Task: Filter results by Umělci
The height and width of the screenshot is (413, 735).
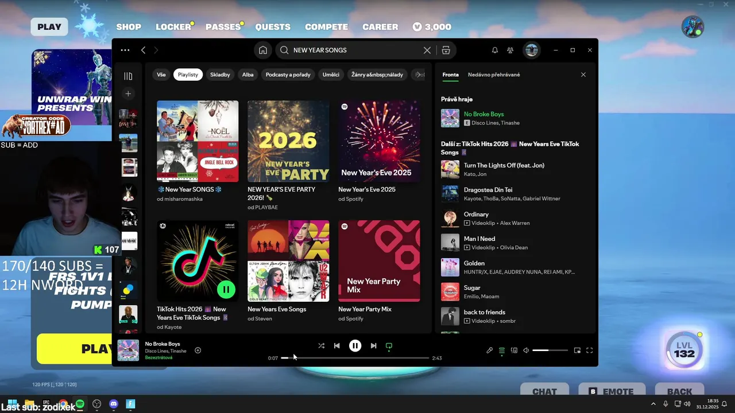Action: (331, 75)
